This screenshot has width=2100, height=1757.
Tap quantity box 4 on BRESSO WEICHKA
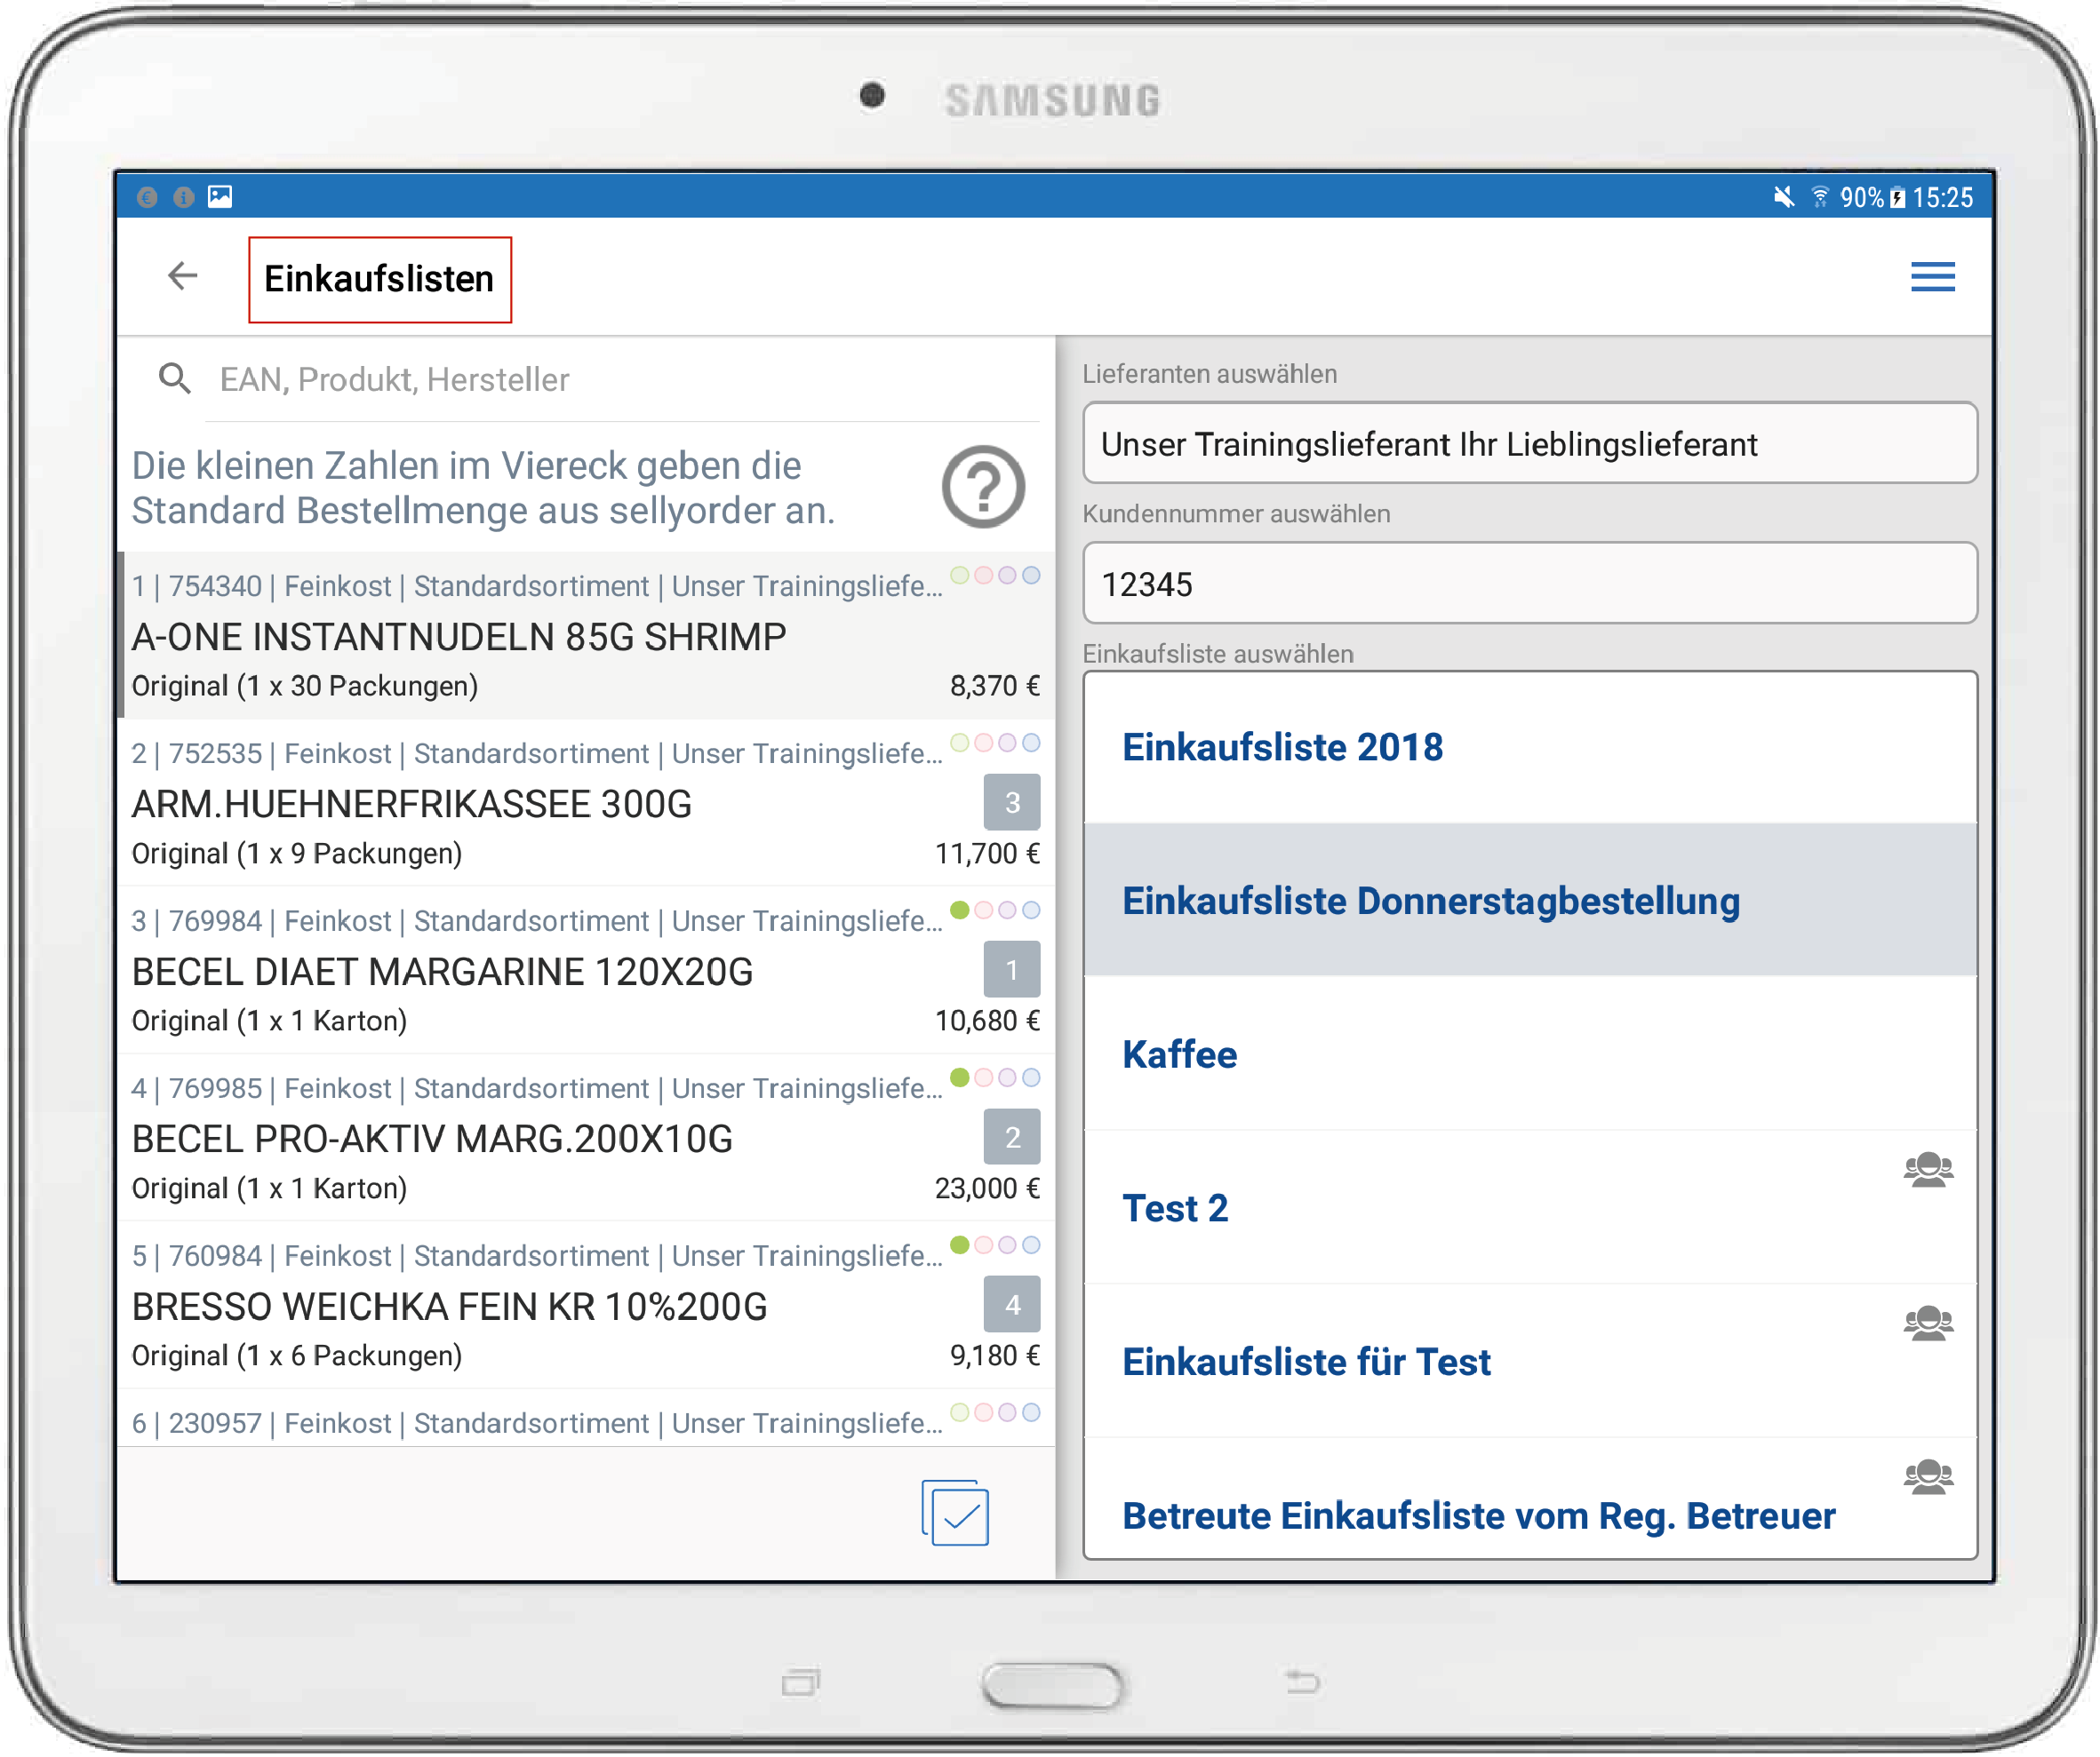pos(1011,1305)
